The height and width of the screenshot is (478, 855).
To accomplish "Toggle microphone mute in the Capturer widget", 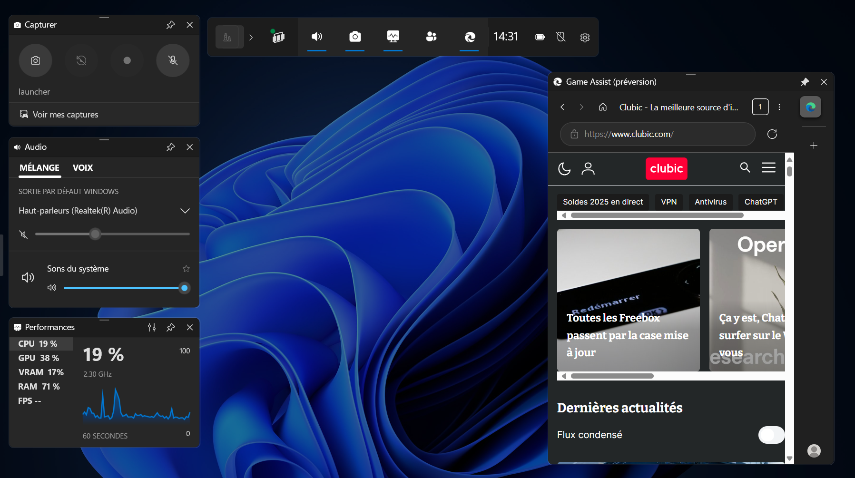I will tap(173, 60).
